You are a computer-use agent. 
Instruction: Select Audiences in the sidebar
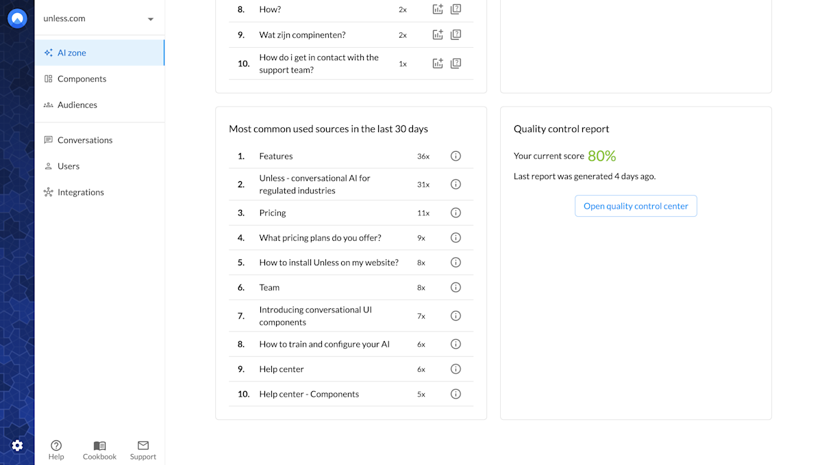click(77, 105)
